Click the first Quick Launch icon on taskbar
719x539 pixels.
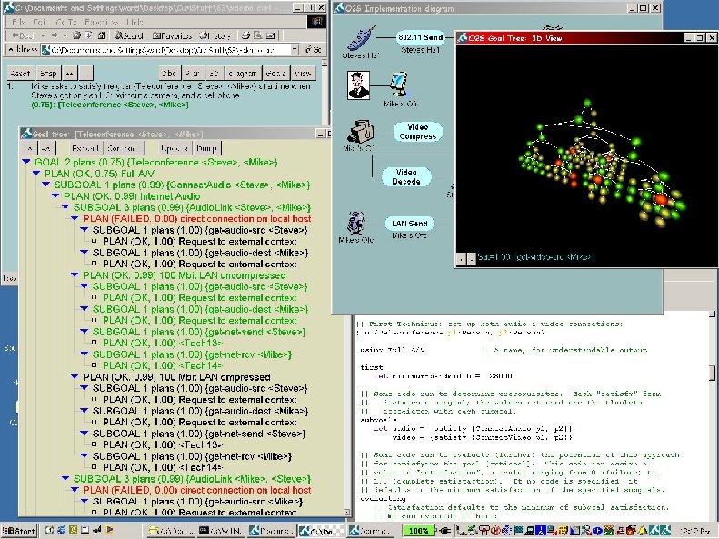tap(49, 530)
